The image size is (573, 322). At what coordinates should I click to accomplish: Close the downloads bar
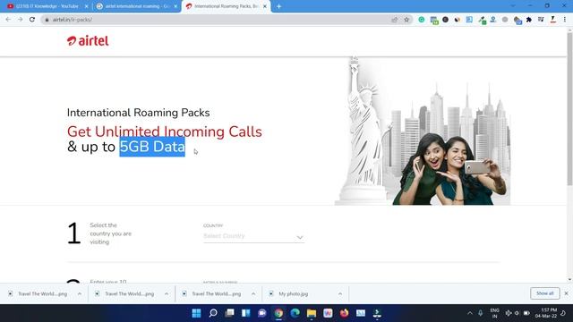[566, 293]
